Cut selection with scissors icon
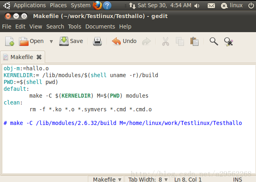The image size is (256, 182). pyautogui.click(x=165, y=41)
